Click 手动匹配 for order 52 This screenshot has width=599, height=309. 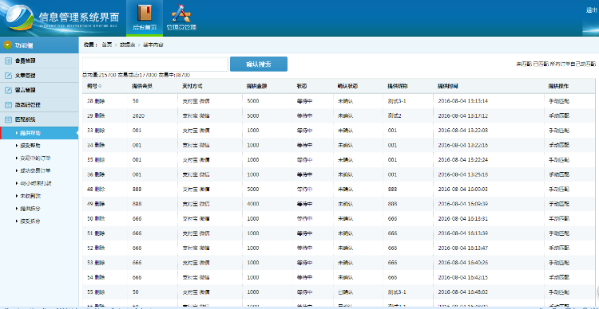(559, 248)
